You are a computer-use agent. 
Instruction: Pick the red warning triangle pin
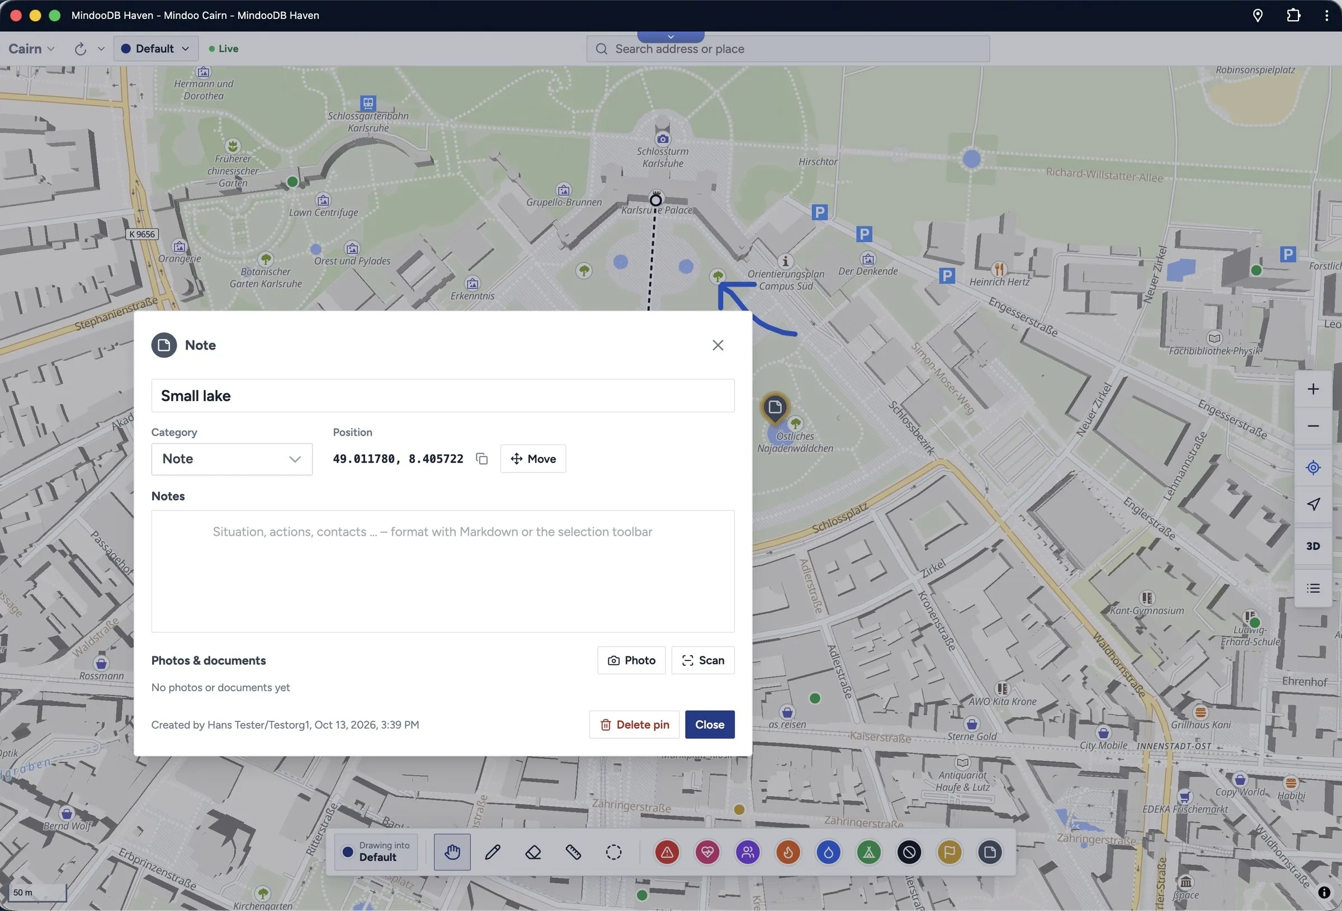click(667, 852)
